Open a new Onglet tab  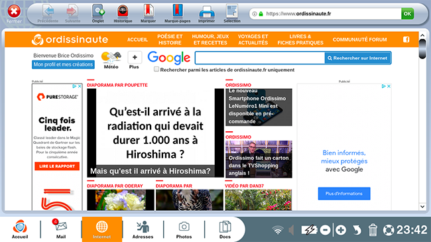coord(98,13)
